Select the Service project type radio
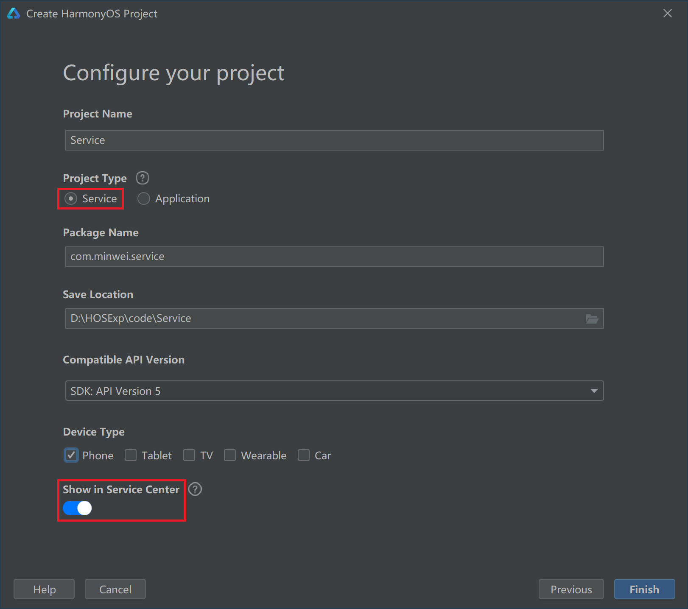 tap(71, 198)
